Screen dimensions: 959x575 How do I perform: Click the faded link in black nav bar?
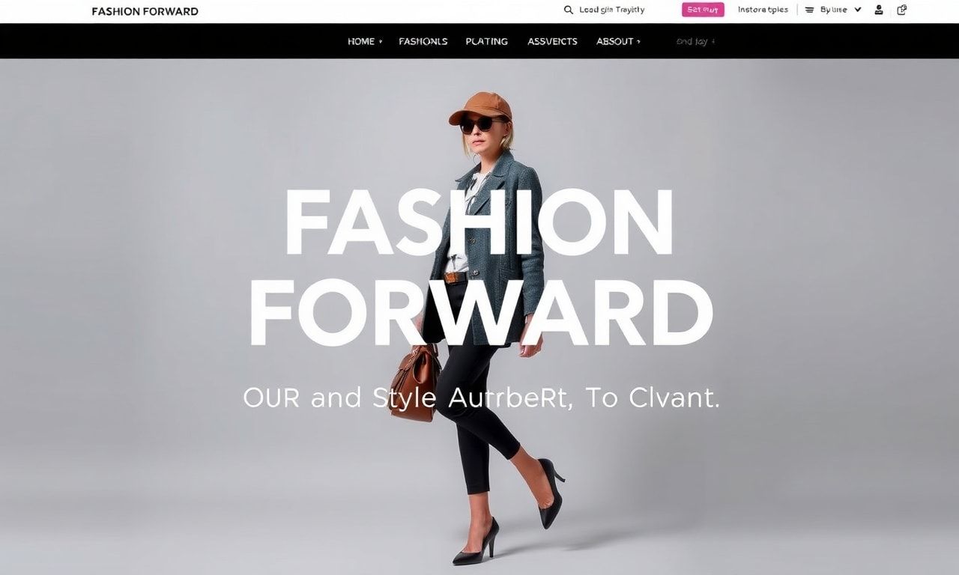coord(695,41)
